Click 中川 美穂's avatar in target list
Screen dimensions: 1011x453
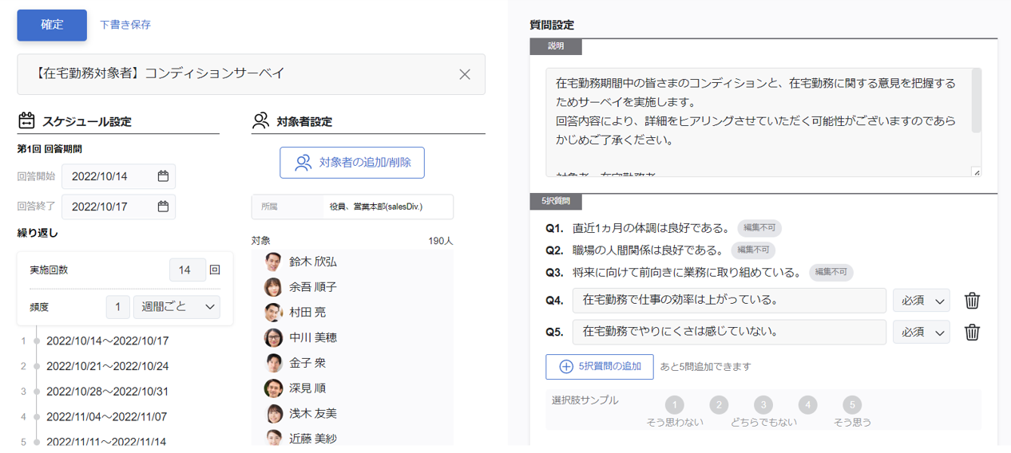click(x=273, y=337)
